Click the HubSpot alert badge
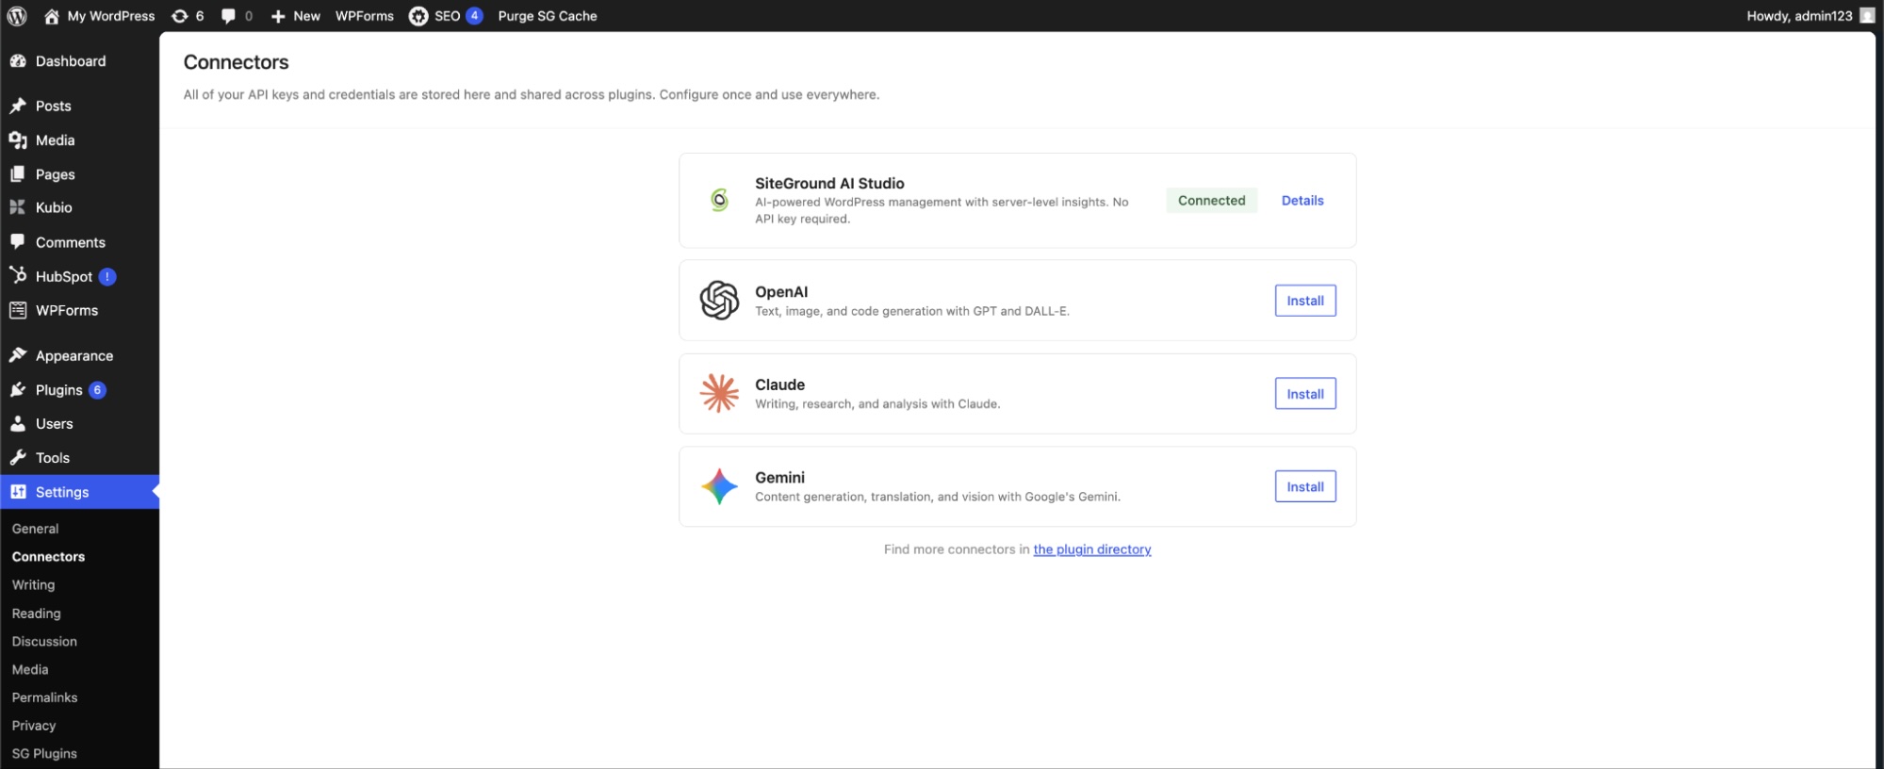 click(107, 276)
